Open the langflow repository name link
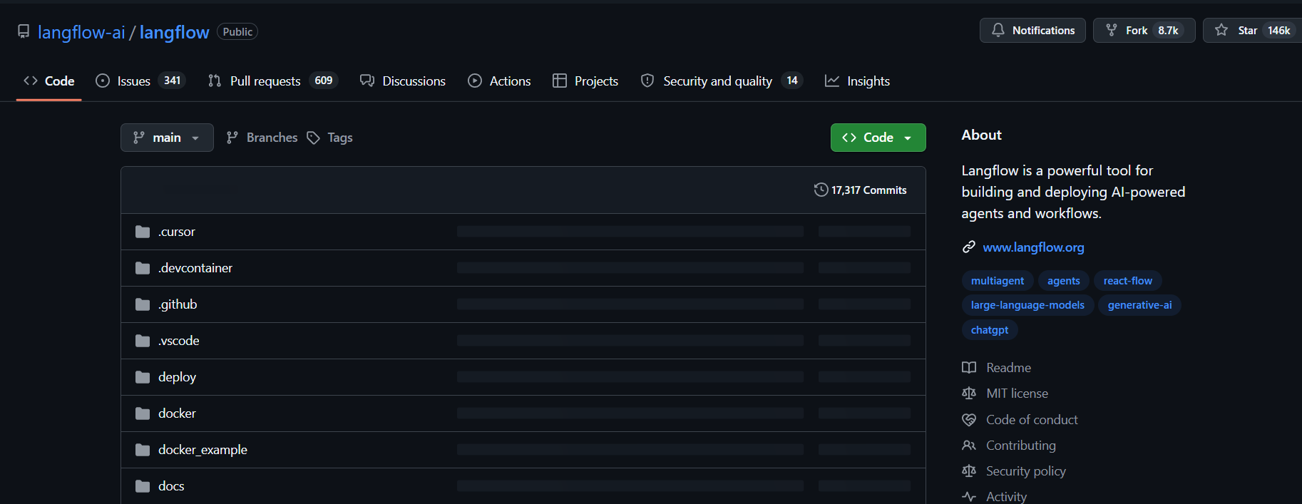The image size is (1302, 504). coord(174,32)
